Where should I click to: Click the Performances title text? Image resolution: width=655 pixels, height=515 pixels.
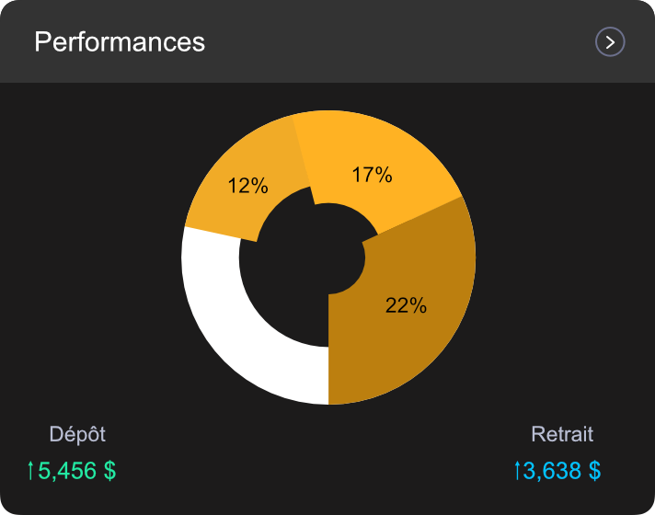[120, 42]
